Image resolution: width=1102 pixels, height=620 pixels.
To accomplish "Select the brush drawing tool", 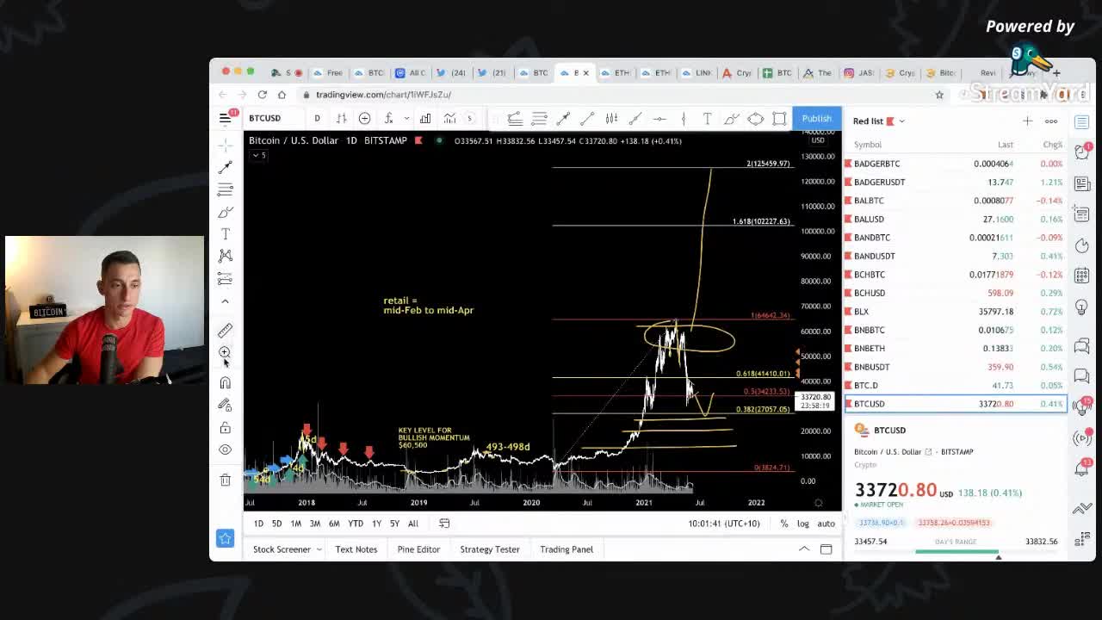I will (225, 212).
